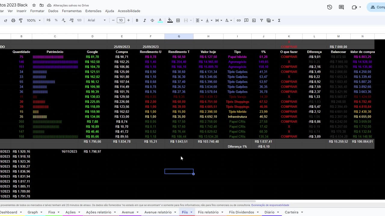Open text wrapping dropdown
Screen dimensions: 385x216
click(218, 20)
